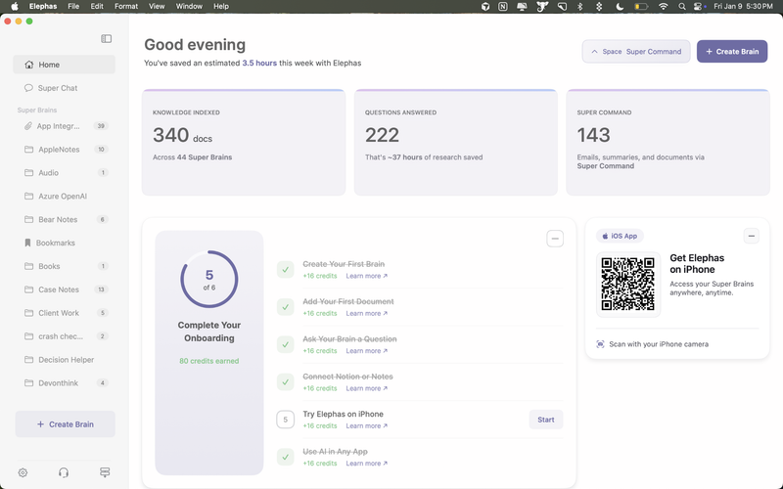Select the App Integr... brain

point(64,126)
